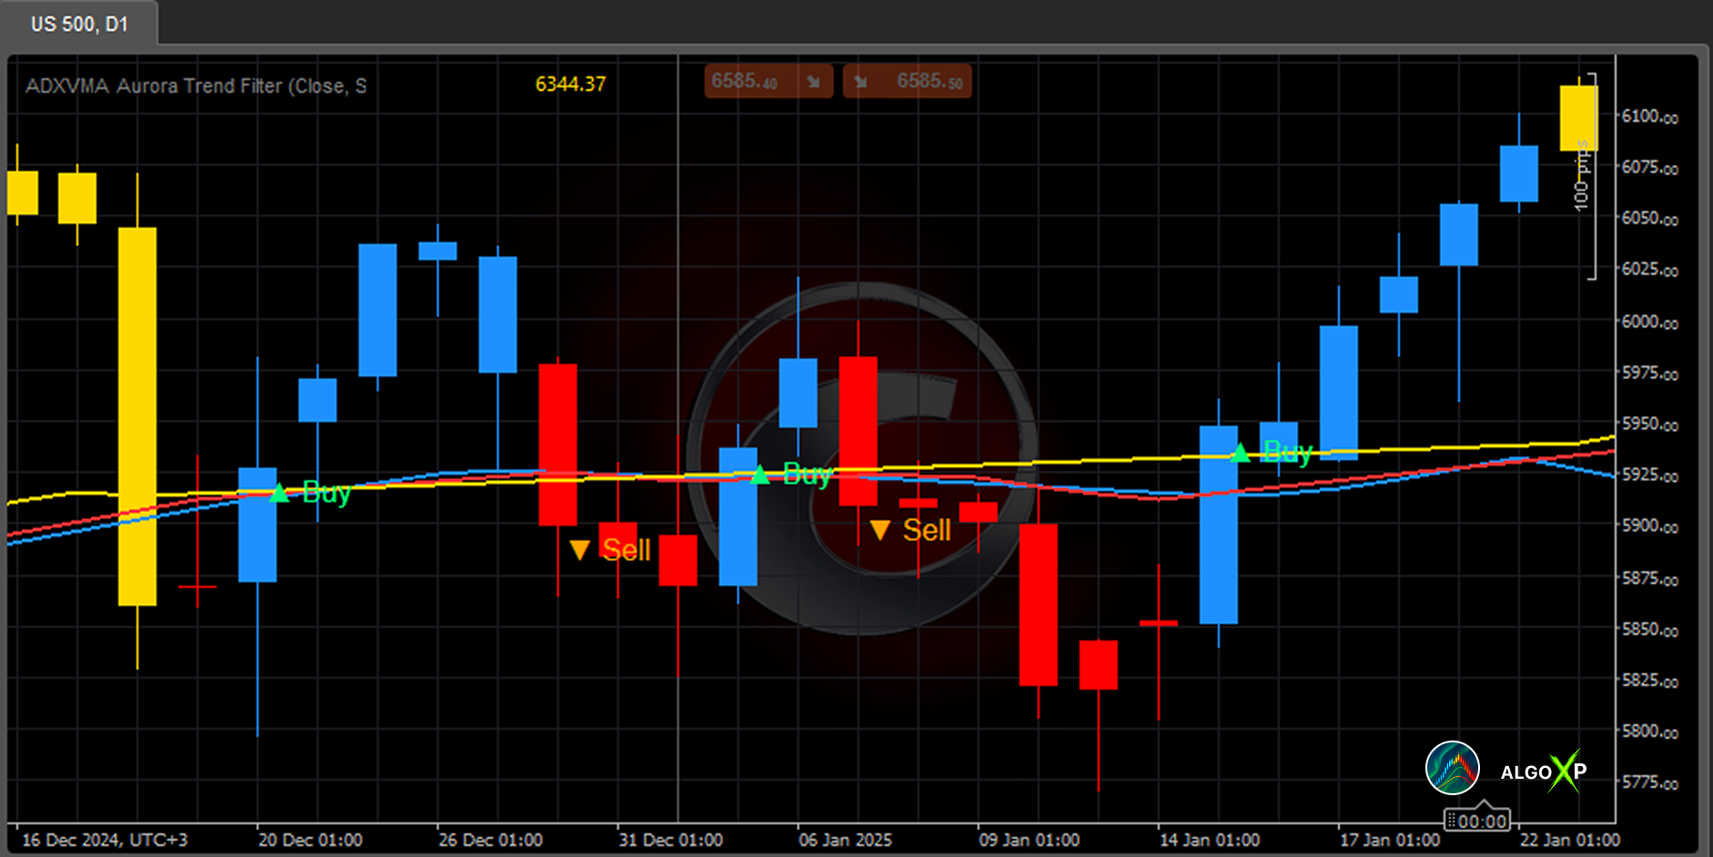1713x857 pixels.
Task: Select the US 500, D1 chart tab
Action: 79,24
